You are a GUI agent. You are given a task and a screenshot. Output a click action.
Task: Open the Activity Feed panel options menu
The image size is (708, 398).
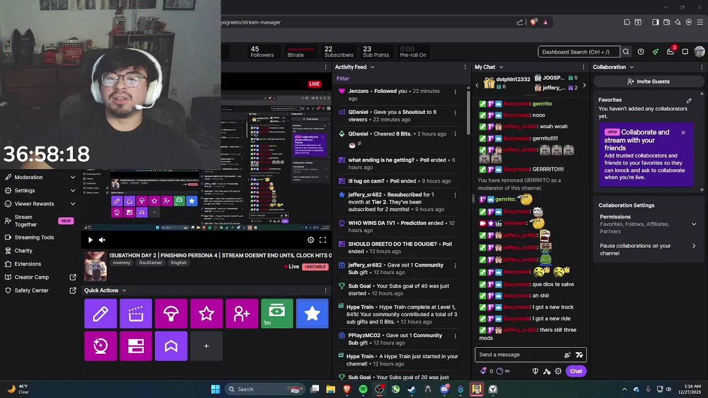point(465,67)
